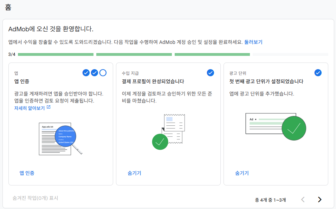
Task: Click the small 앱 label above 앱 인증 title
Action: 16,73
